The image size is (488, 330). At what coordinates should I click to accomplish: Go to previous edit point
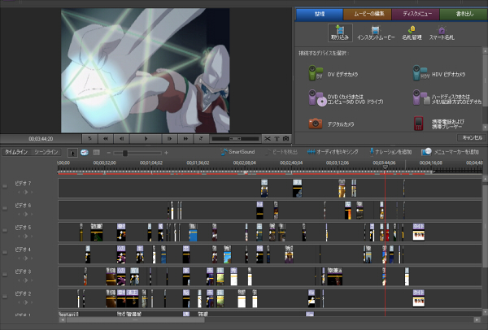[x=90, y=139]
